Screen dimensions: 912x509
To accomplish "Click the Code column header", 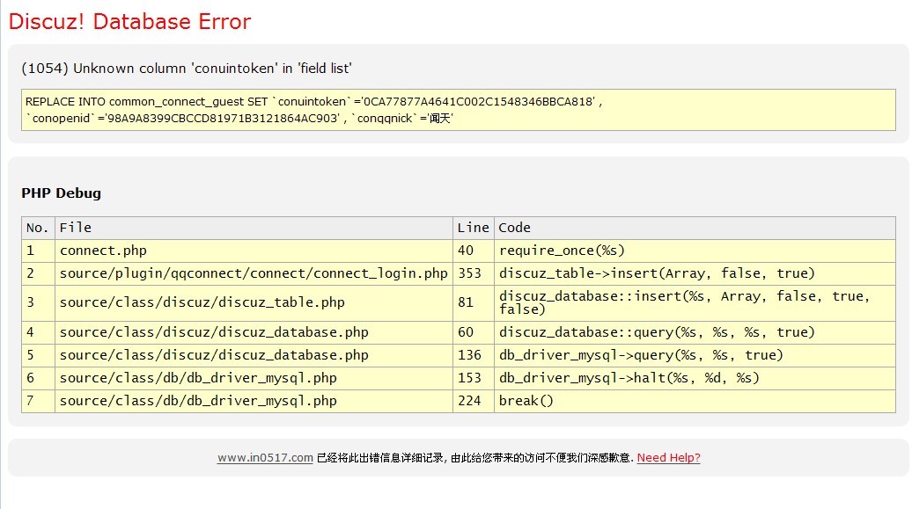I will [695, 229].
